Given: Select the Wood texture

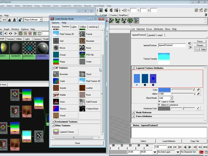Looking at the screenshot, I should [66, 116].
